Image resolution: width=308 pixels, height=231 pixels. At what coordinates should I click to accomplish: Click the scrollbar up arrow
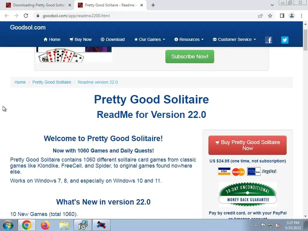click(306, 24)
